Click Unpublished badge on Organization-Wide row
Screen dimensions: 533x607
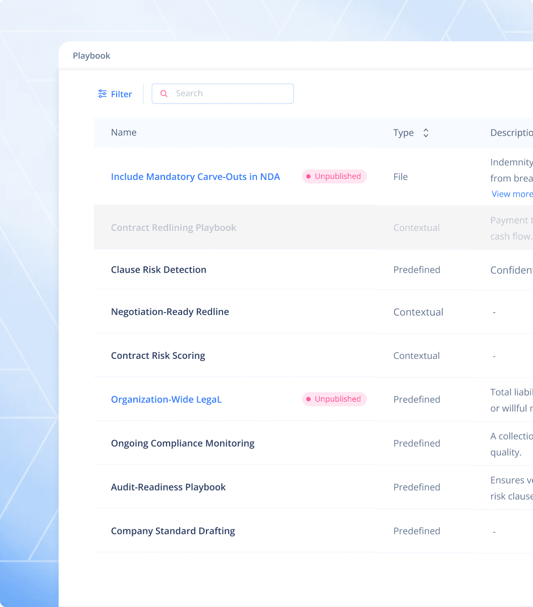334,399
